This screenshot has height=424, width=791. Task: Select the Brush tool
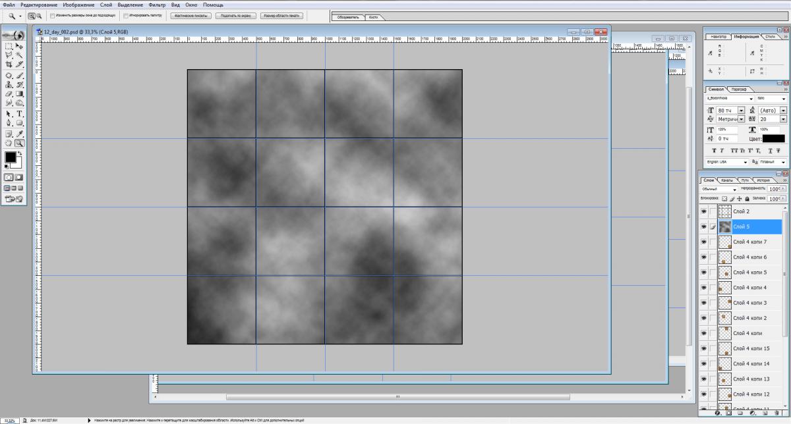point(19,76)
